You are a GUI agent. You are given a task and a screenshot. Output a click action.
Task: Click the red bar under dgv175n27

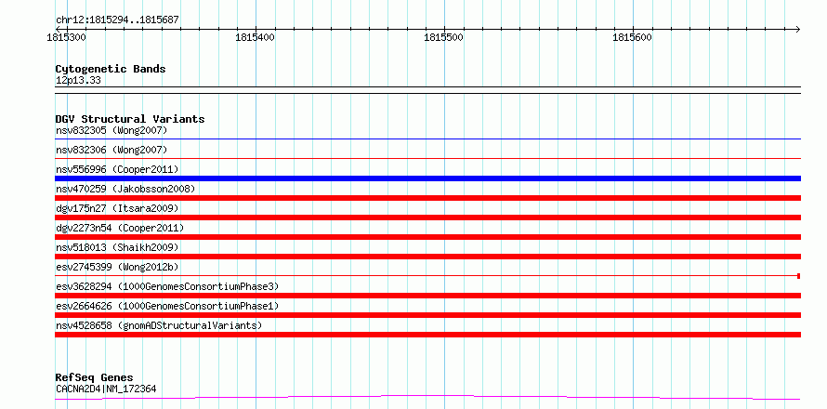point(428,218)
